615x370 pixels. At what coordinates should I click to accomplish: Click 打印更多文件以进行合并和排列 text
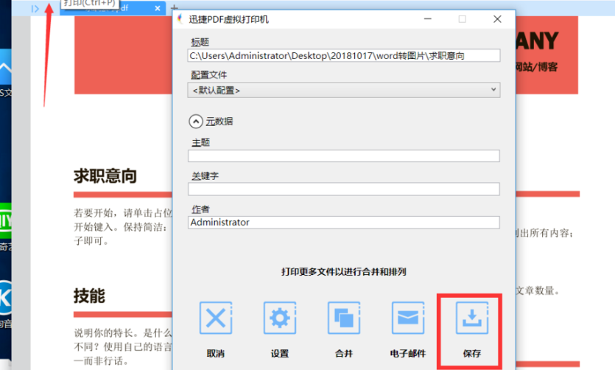(343, 271)
